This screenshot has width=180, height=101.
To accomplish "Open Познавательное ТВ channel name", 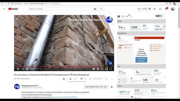I will coord(29,86).
